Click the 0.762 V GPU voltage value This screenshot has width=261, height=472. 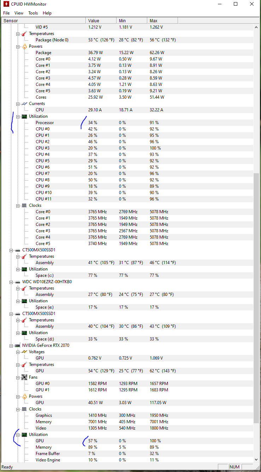pyautogui.click(x=95, y=358)
